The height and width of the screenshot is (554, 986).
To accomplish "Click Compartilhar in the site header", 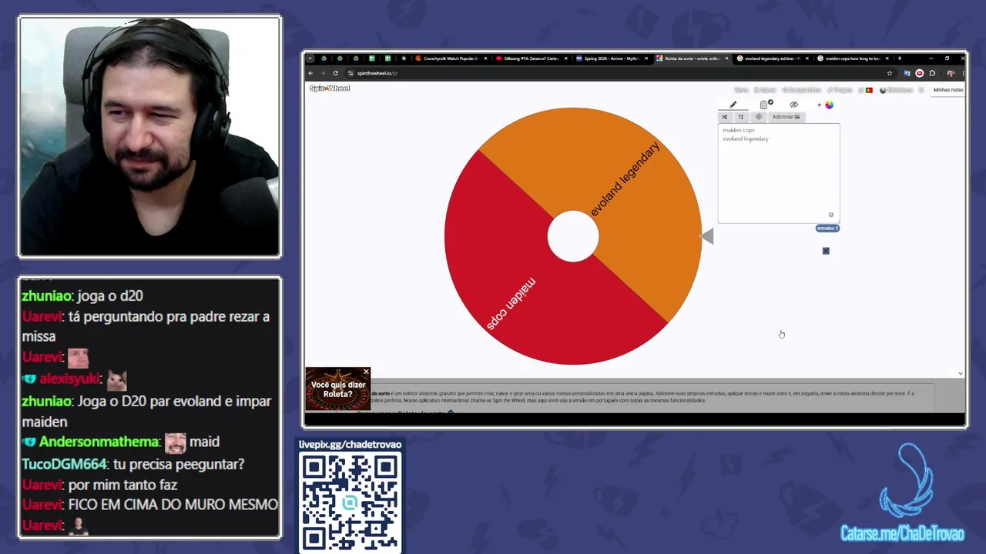I will coord(801,90).
